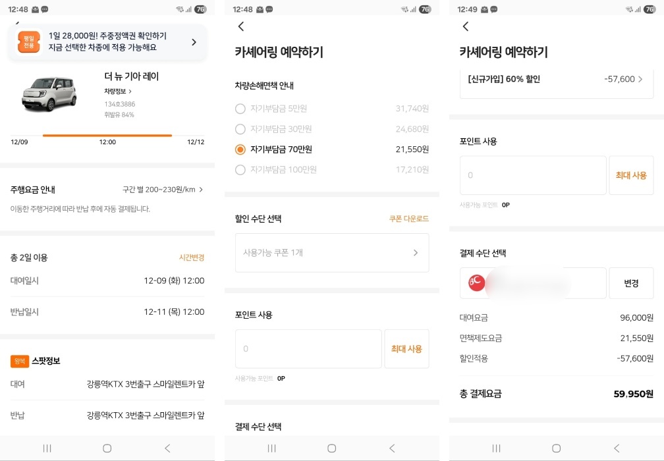Viewport: 664px width, 461px height.
Task: Tap home nav icon on left screen
Action: tap(107, 448)
